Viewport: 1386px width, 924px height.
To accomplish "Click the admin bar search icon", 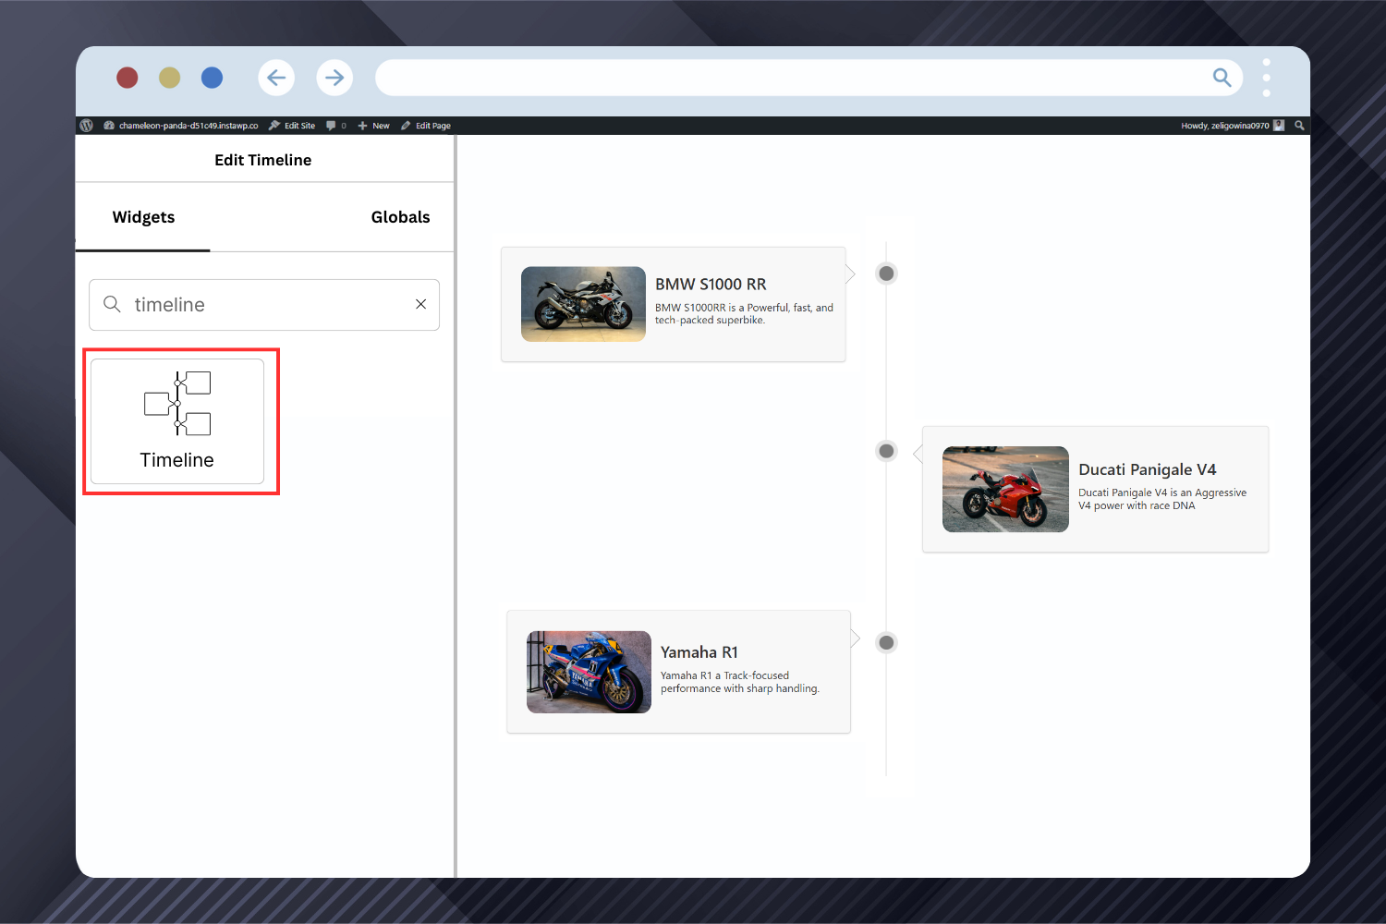I will point(1299,126).
